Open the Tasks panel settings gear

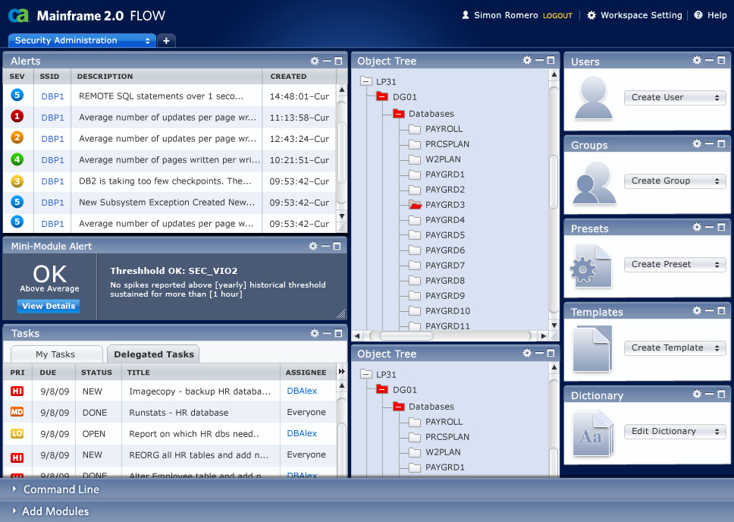pos(315,333)
